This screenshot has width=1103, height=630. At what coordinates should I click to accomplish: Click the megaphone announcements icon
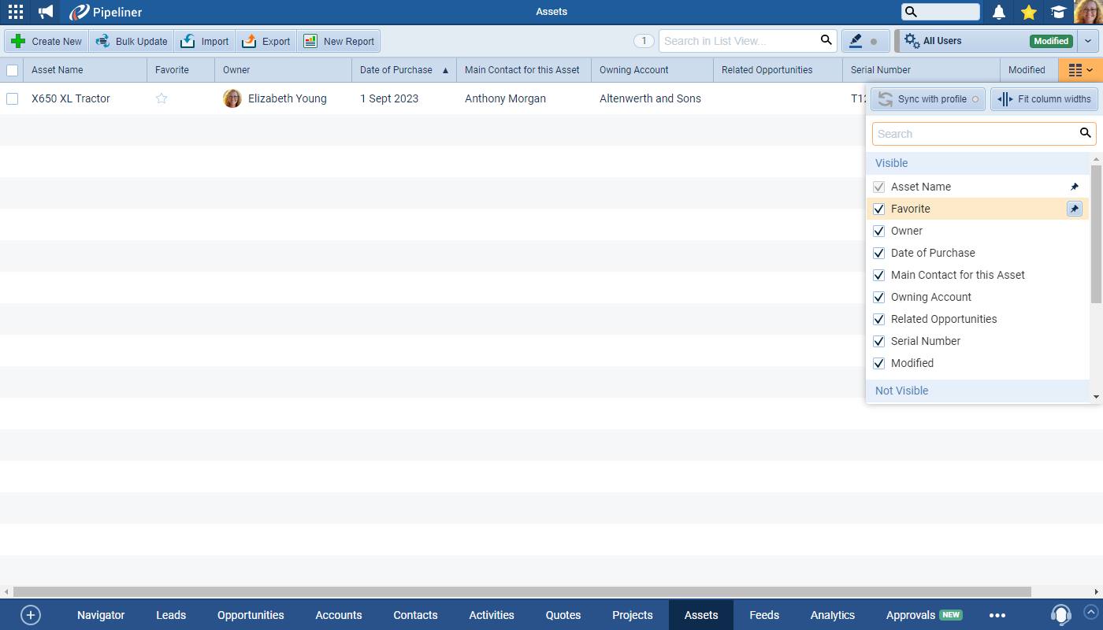[46, 12]
